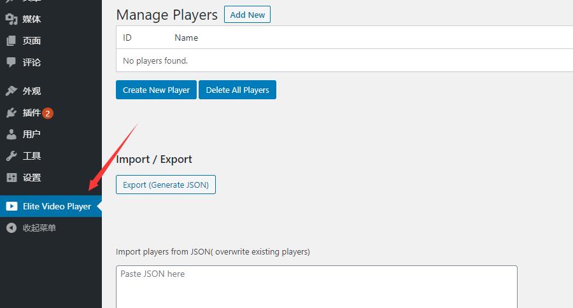Click the 收起菜单 collapse arrow icon
The height and width of the screenshot is (308, 573).
click(11, 228)
